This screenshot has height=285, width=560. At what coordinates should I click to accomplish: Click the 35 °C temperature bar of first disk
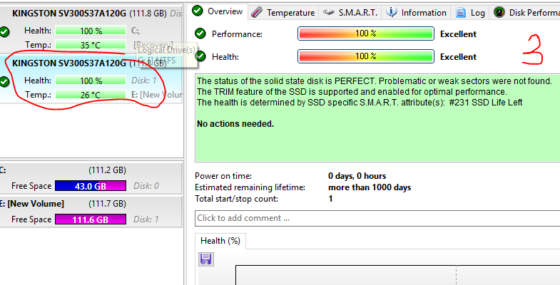pyautogui.click(x=91, y=45)
